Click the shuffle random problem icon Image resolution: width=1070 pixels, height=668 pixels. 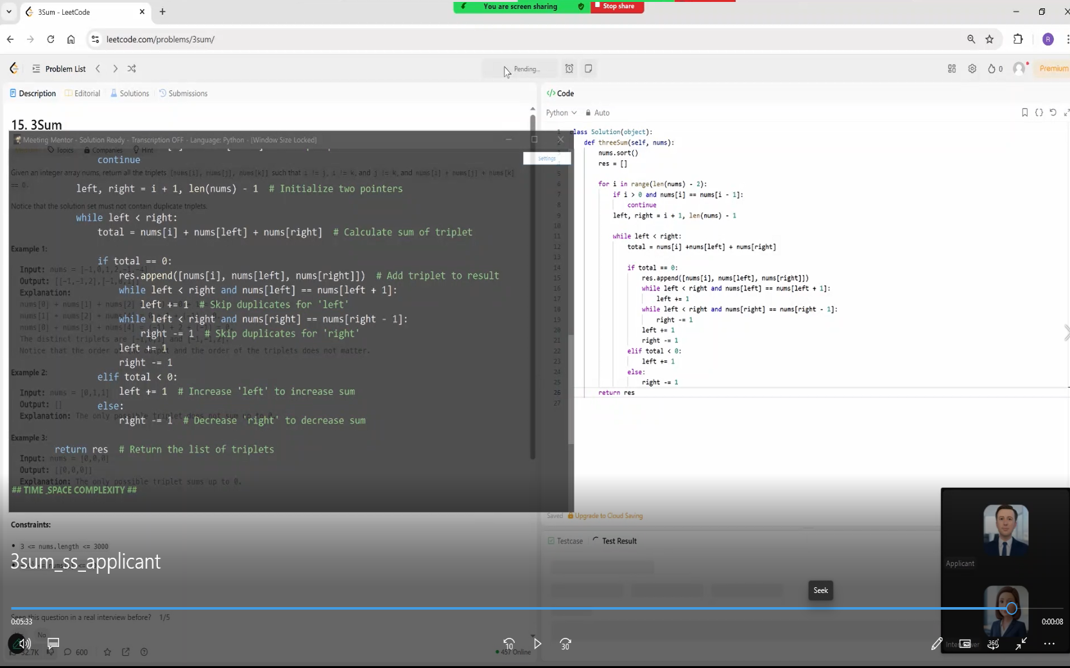click(132, 69)
